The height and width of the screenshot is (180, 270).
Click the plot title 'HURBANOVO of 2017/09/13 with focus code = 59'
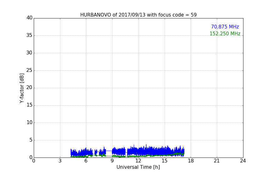(x=138, y=15)
